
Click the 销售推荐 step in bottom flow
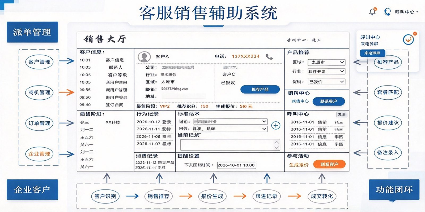(x=159, y=196)
